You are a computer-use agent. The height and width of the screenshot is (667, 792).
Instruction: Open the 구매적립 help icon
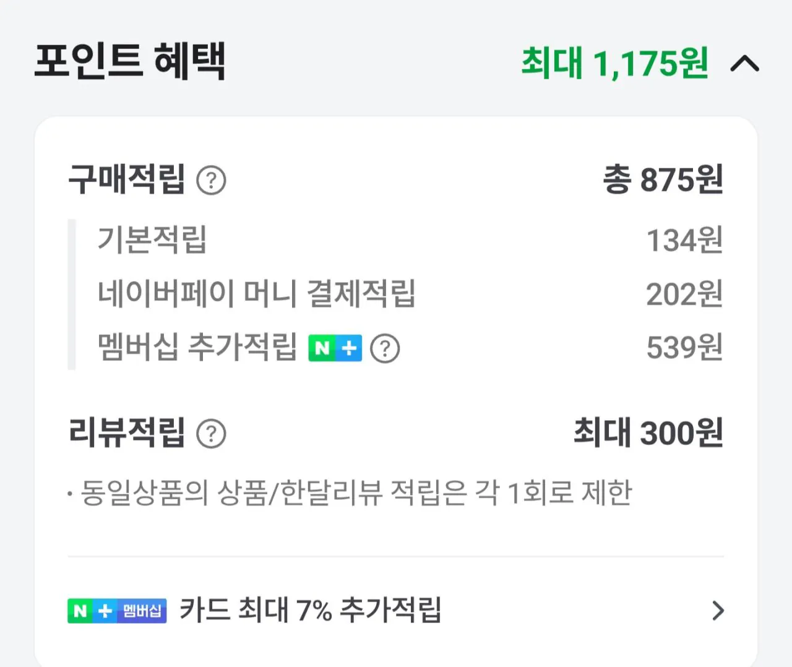(x=211, y=180)
